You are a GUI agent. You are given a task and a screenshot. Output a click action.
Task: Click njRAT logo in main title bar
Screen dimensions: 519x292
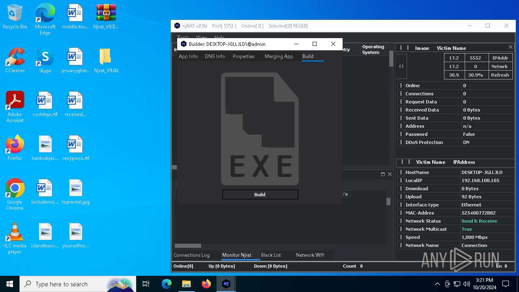click(x=177, y=26)
